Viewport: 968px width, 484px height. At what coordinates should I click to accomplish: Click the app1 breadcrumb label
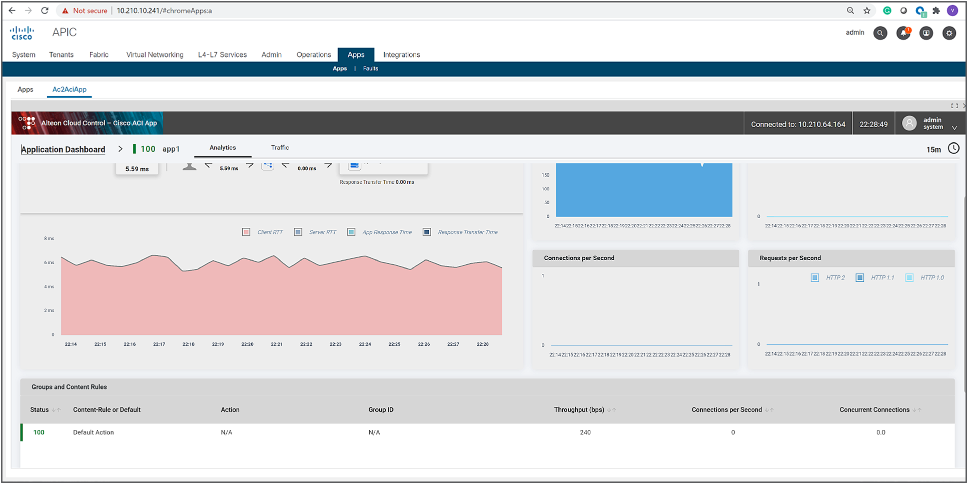pos(171,149)
